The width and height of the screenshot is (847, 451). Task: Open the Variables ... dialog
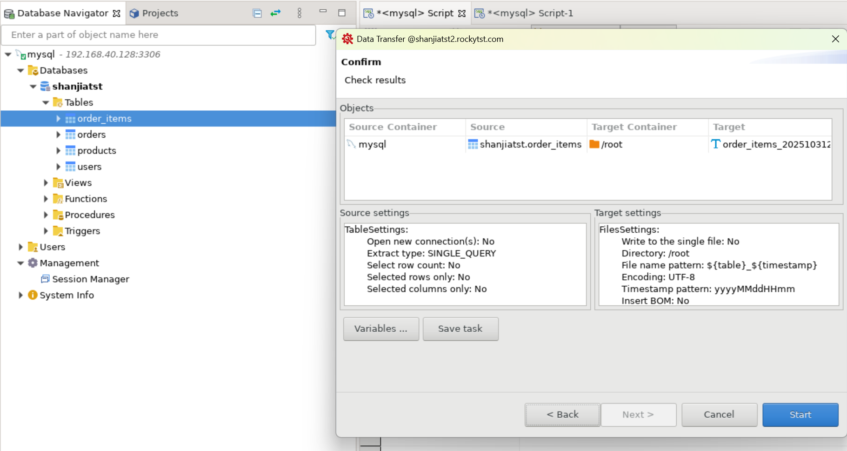(380, 329)
